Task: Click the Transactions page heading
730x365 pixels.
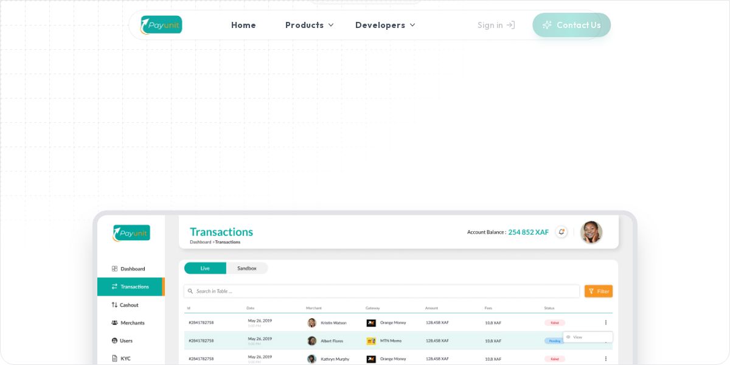Action: tap(221, 232)
